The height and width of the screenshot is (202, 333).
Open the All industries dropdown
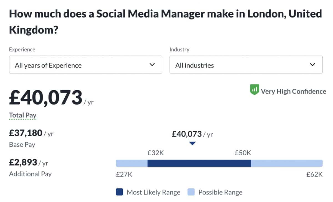[246, 65]
